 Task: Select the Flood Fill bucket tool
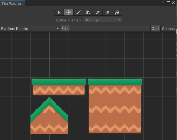tap(117, 12)
